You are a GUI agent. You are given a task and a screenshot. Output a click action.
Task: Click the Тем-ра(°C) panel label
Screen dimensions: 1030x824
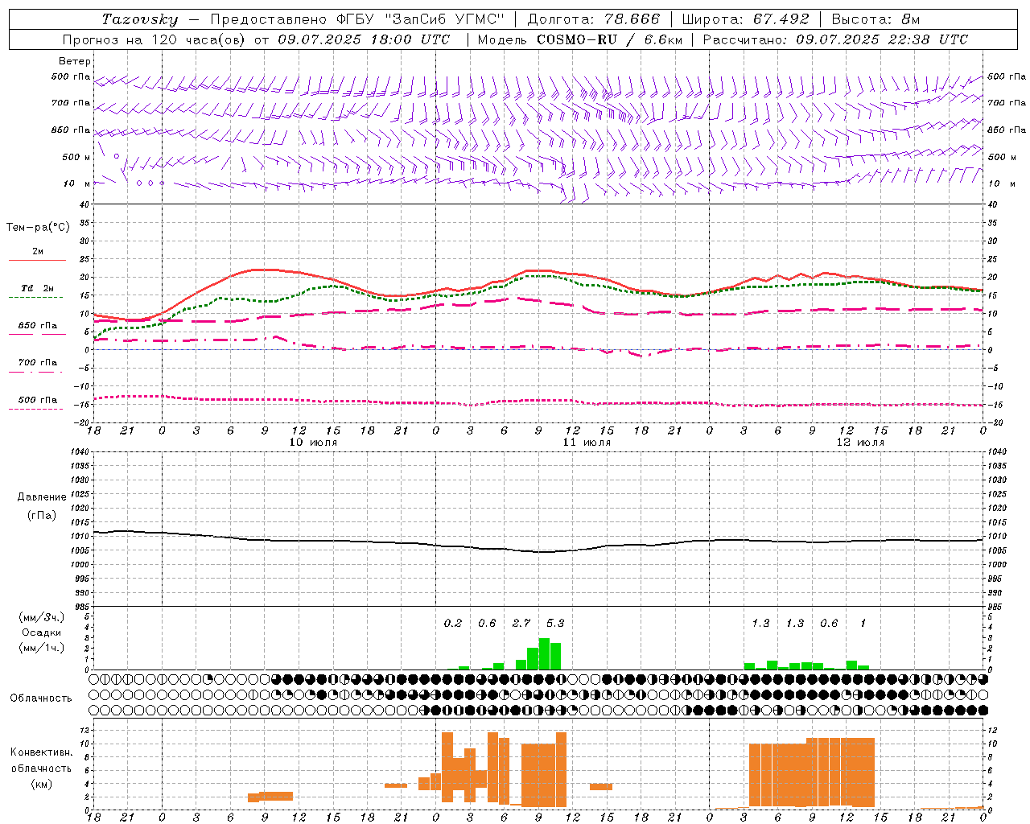coord(38,228)
